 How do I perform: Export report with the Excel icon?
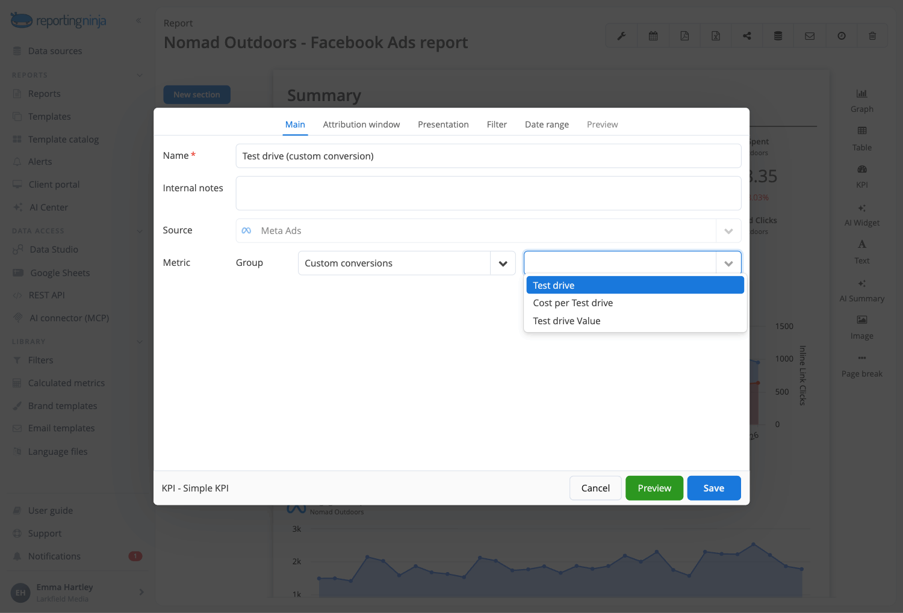[716, 36]
